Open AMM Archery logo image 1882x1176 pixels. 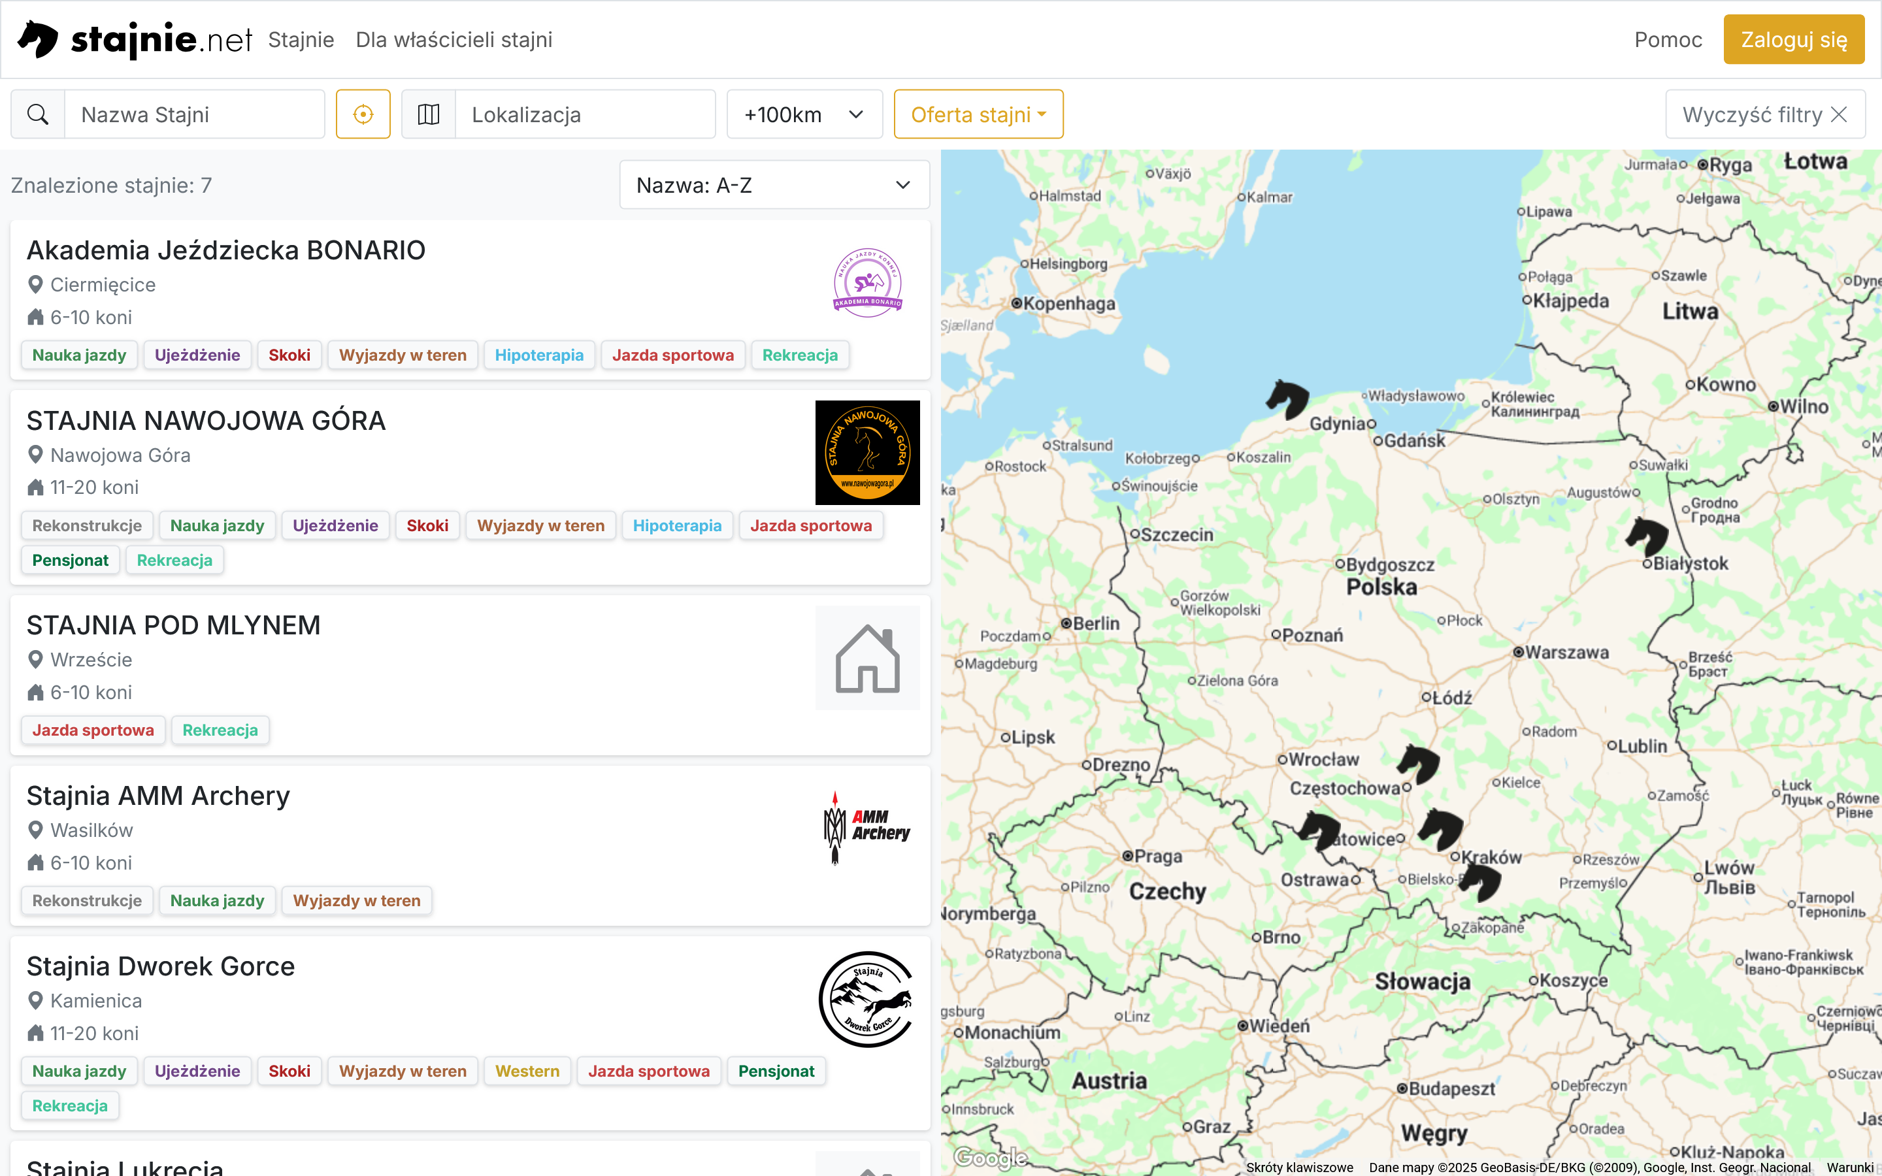867,828
